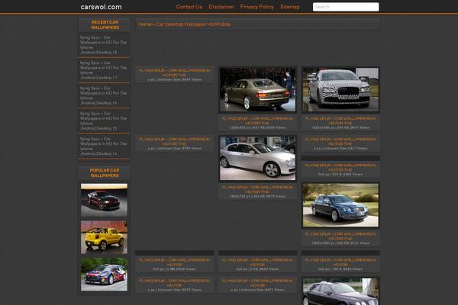Image resolution: width=458 pixels, height=305 pixels.
Task: Open Car Desktop Wallpaper HD Photos breadcrumb
Action: pyautogui.click(x=193, y=24)
